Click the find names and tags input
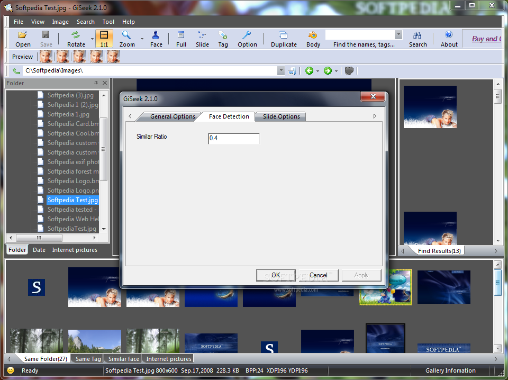 click(360, 34)
